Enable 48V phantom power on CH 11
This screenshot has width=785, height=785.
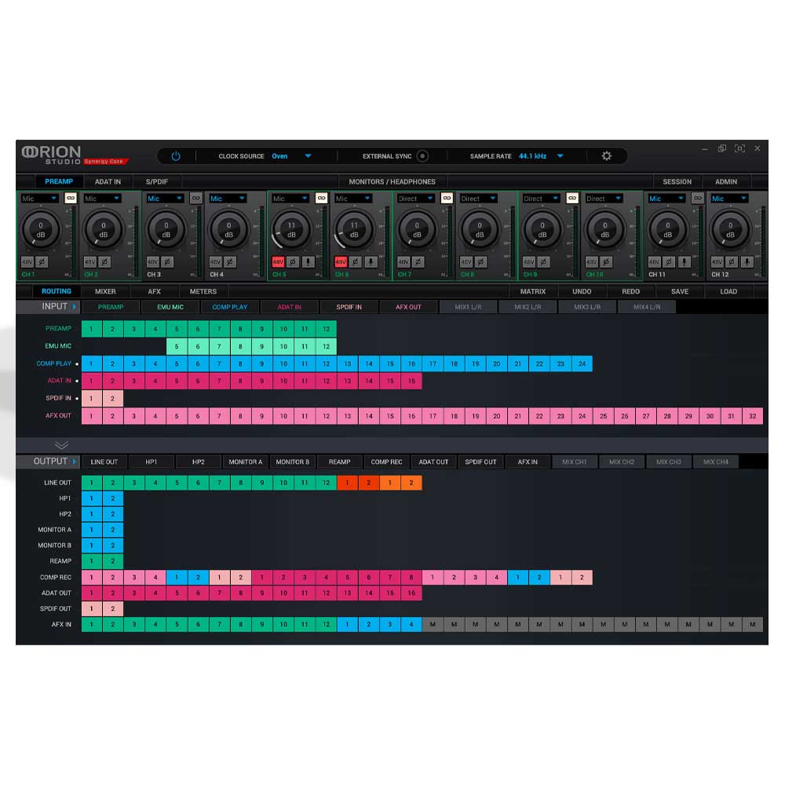pos(654,262)
